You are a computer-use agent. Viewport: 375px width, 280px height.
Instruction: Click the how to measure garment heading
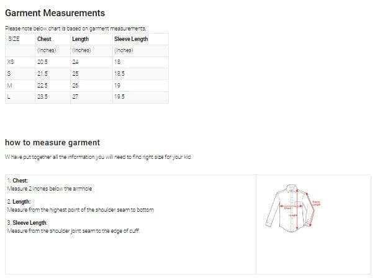tap(52, 142)
